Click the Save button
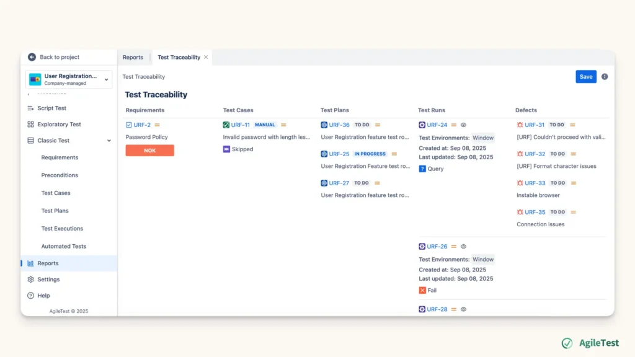The image size is (635, 357). [x=586, y=76]
